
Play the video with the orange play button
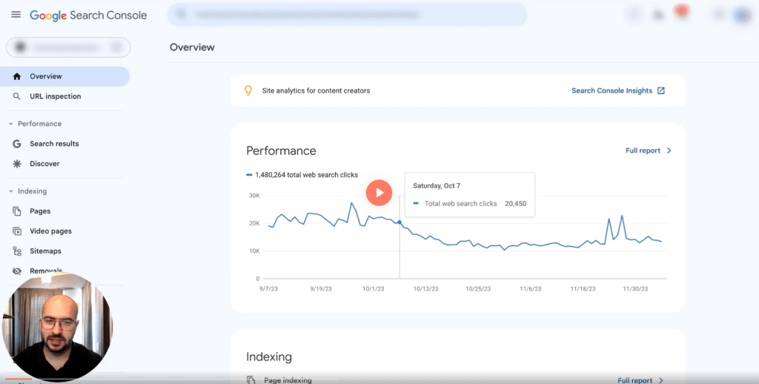[x=379, y=193]
